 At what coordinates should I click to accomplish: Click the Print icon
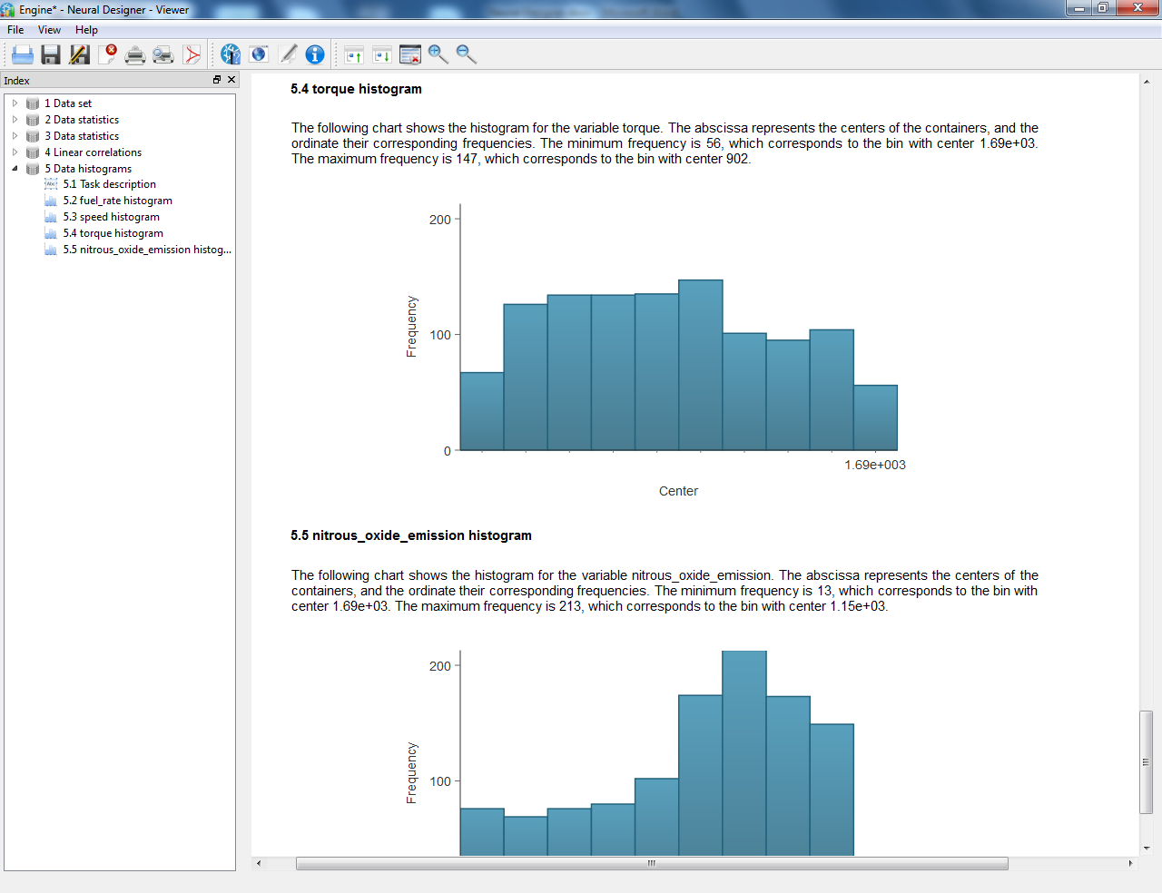coord(135,54)
